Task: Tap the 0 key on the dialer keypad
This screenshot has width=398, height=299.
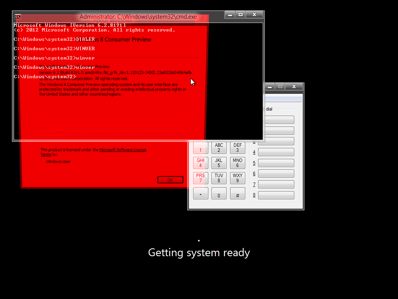Action: tap(219, 193)
